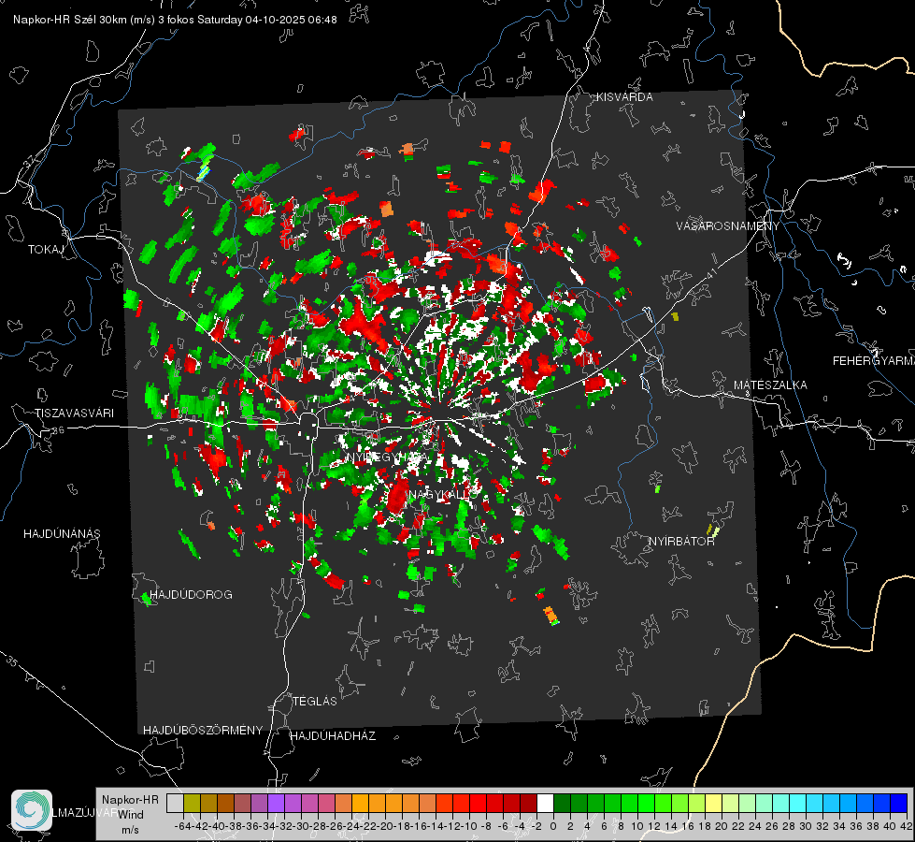This screenshot has width=915, height=842.
Task: Click the road number 41 label
Action: pyautogui.click(x=710, y=273)
